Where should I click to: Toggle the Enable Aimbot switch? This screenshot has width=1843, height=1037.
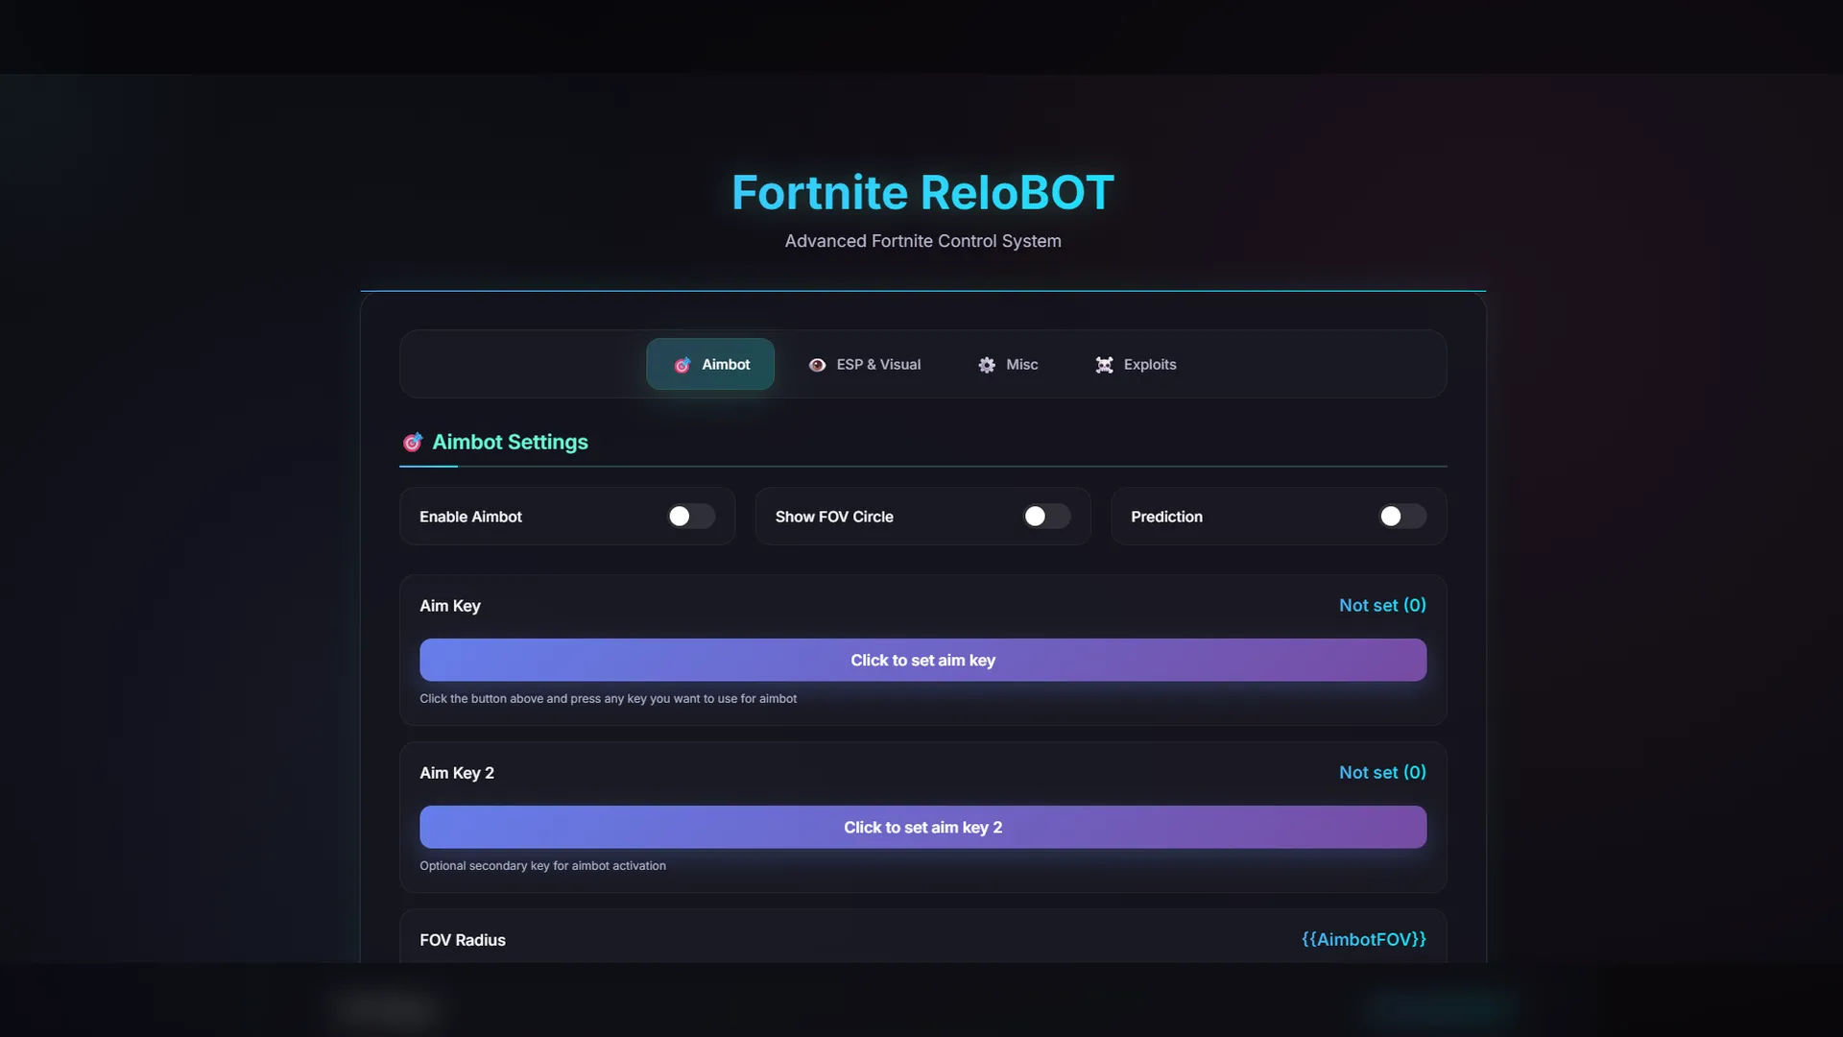coord(691,517)
